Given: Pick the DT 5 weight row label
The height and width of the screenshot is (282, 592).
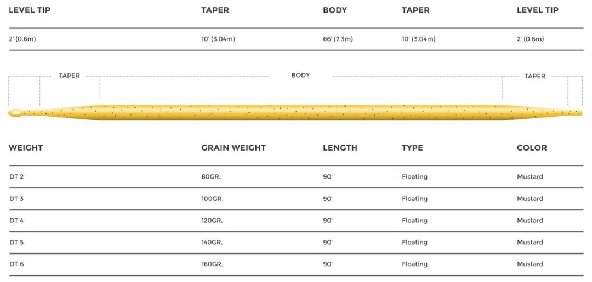Looking at the screenshot, I should pyautogui.click(x=16, y=243).
